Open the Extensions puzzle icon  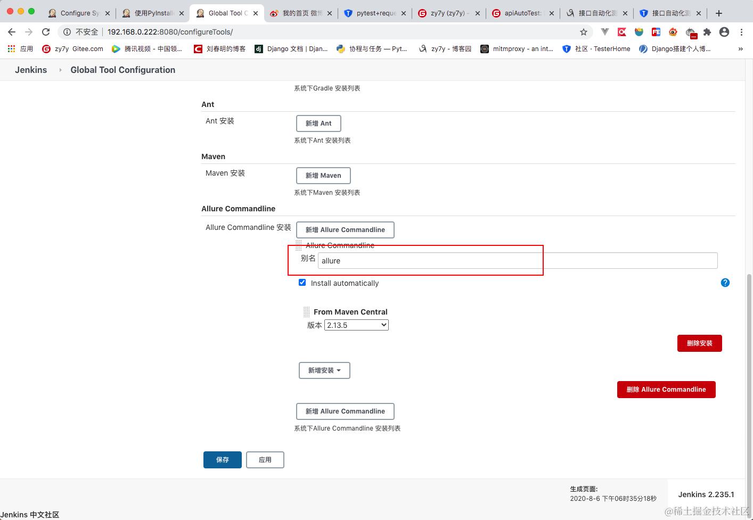tap(707, 32)
